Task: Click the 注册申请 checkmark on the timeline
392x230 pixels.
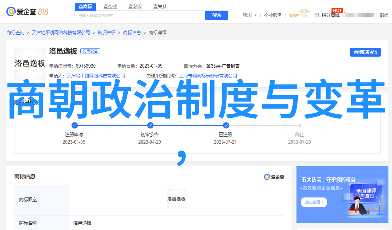Action: coord(74,125)
